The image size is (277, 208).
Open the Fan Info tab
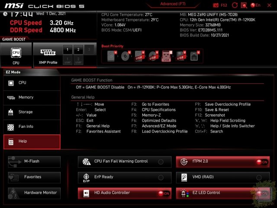click(32, 127)
